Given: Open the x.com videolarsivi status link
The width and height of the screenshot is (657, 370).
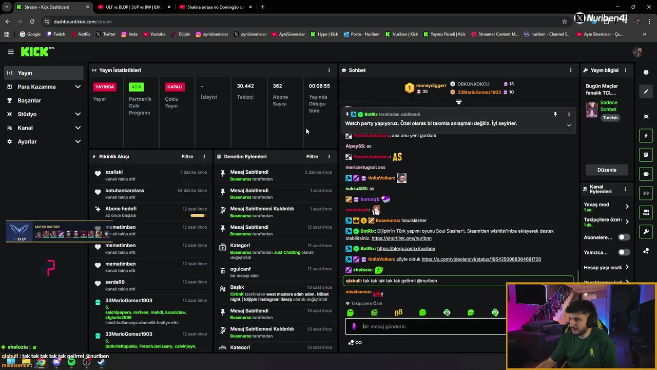Looking at the screenshot, I should point(481,260).
